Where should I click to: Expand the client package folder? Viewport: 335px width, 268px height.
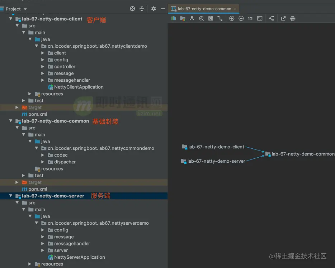[43, 53]
